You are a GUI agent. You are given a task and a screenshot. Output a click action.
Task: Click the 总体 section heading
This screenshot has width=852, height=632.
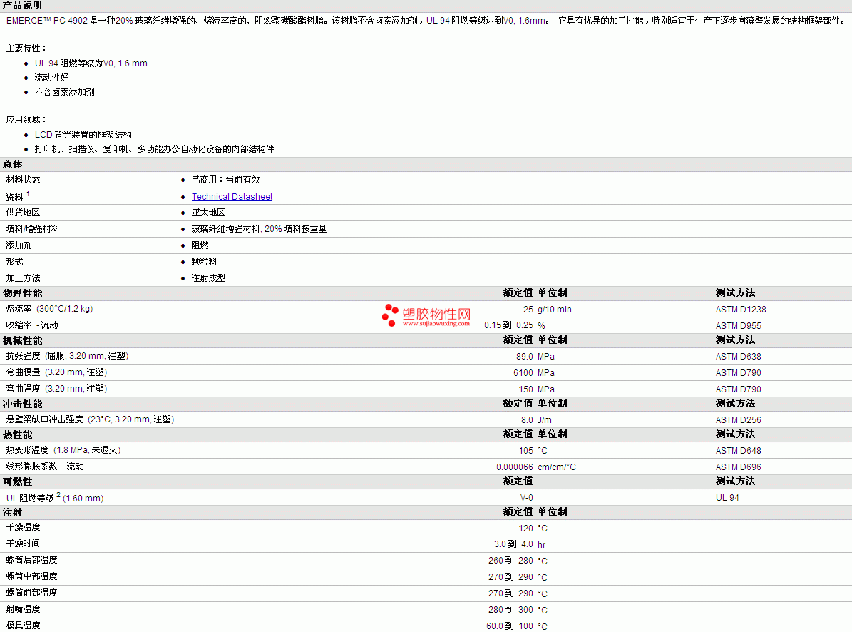point(13,164)
